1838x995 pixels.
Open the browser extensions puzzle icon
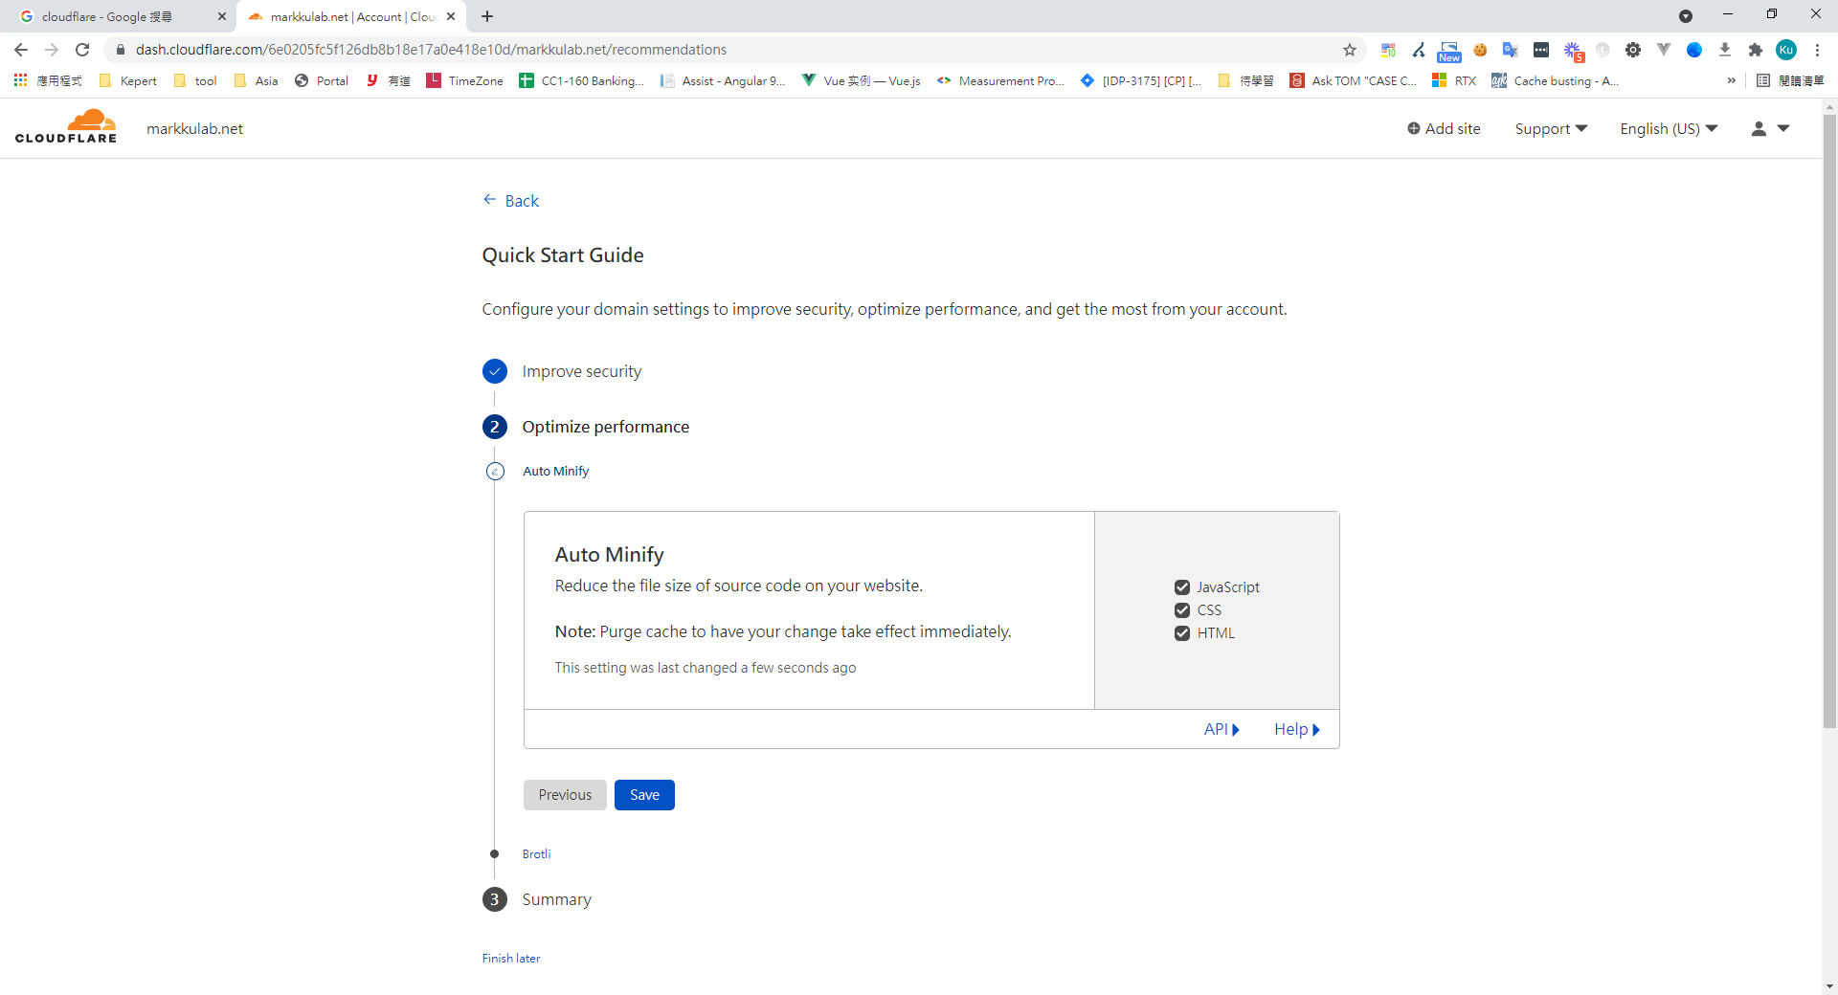[x=1755, y=50]
